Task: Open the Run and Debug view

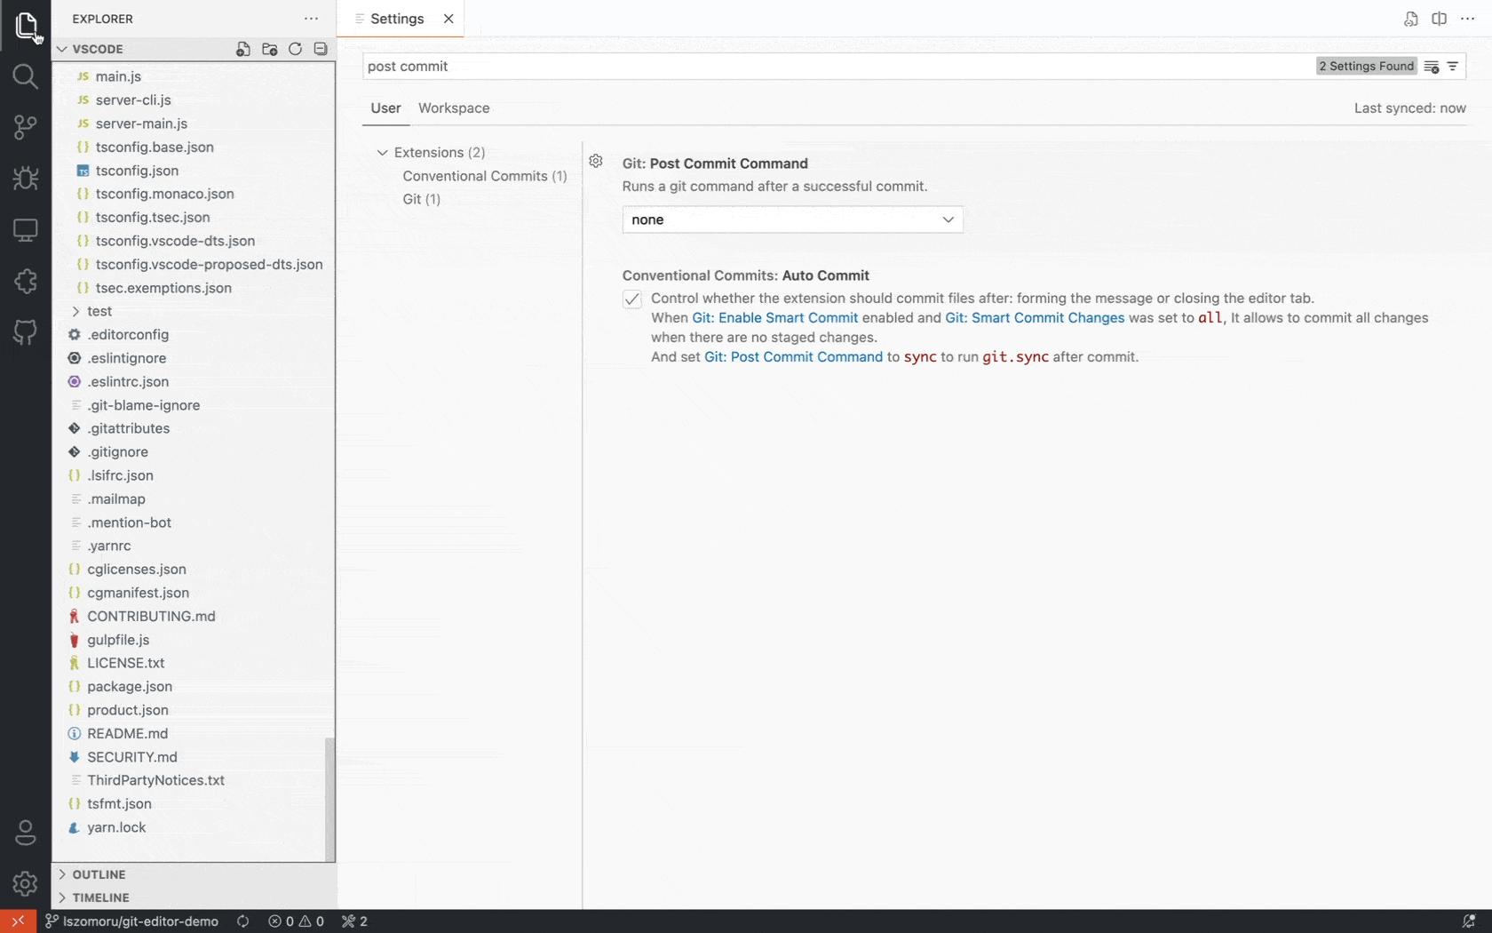Action: [24, 179]
